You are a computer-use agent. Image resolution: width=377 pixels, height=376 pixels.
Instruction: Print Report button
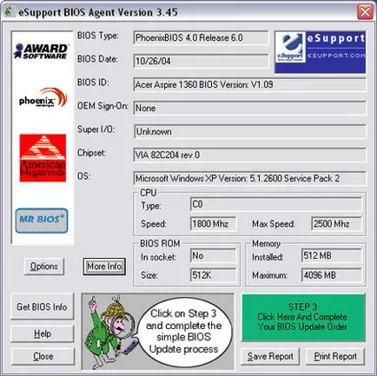pos(335,356)
